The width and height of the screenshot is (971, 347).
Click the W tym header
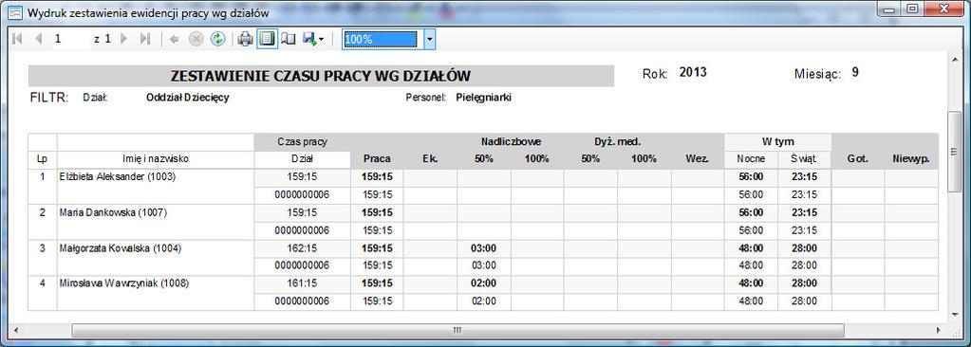tap(777, 141)
